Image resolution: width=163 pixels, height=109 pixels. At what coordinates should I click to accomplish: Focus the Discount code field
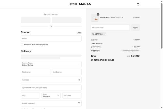(x=110, y=28)
